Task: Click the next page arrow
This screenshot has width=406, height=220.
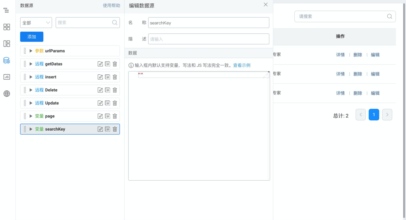Action: (387, 115)
